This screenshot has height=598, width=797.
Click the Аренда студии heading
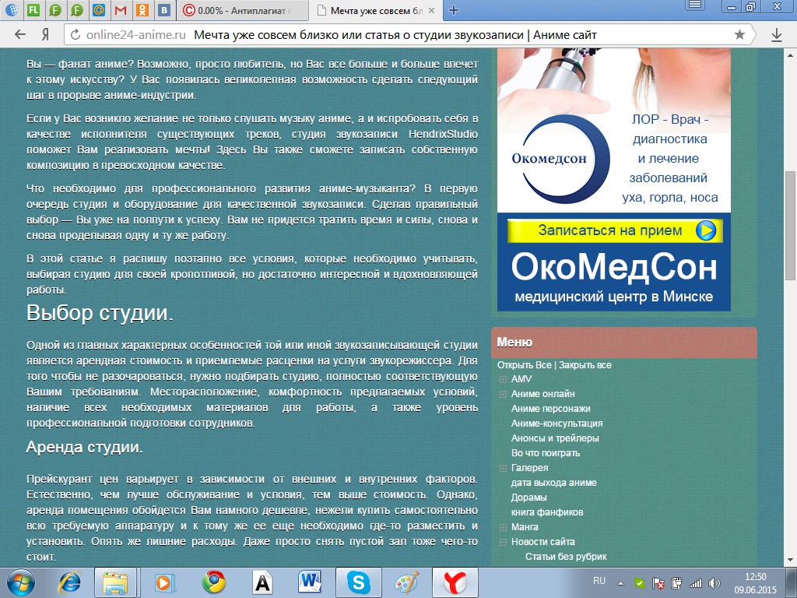[84, 447]
